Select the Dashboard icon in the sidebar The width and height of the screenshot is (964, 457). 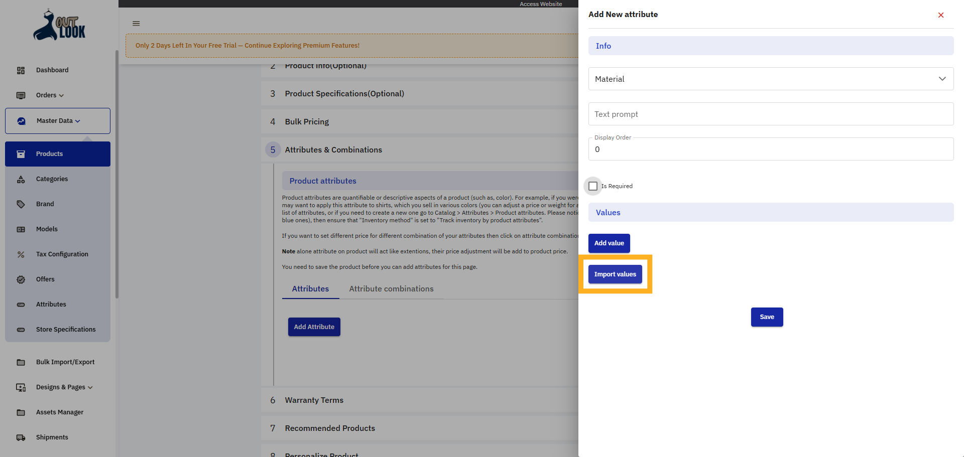(x=21, y=70)
